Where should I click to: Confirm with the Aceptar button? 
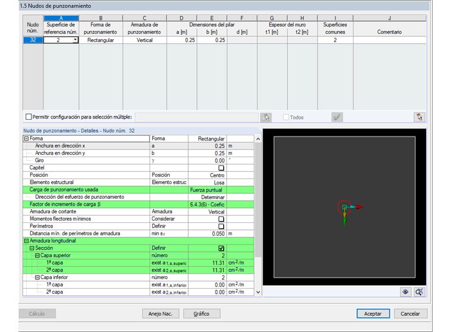click(373, 314)
